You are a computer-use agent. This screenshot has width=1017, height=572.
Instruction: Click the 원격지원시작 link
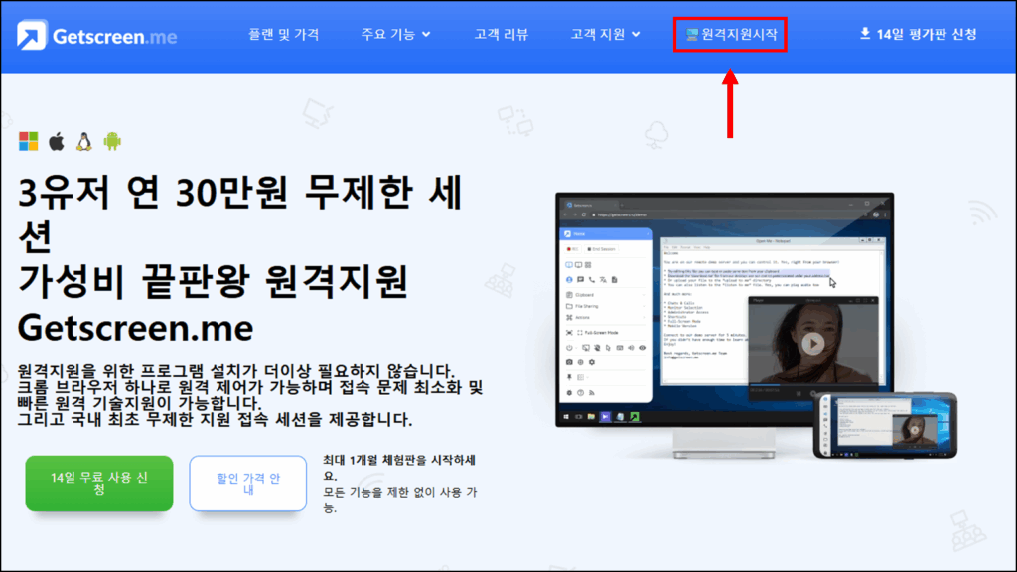(731, 35)
